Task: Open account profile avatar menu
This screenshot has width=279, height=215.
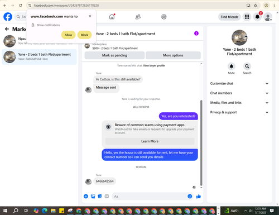Action: (x=268, y=17)
